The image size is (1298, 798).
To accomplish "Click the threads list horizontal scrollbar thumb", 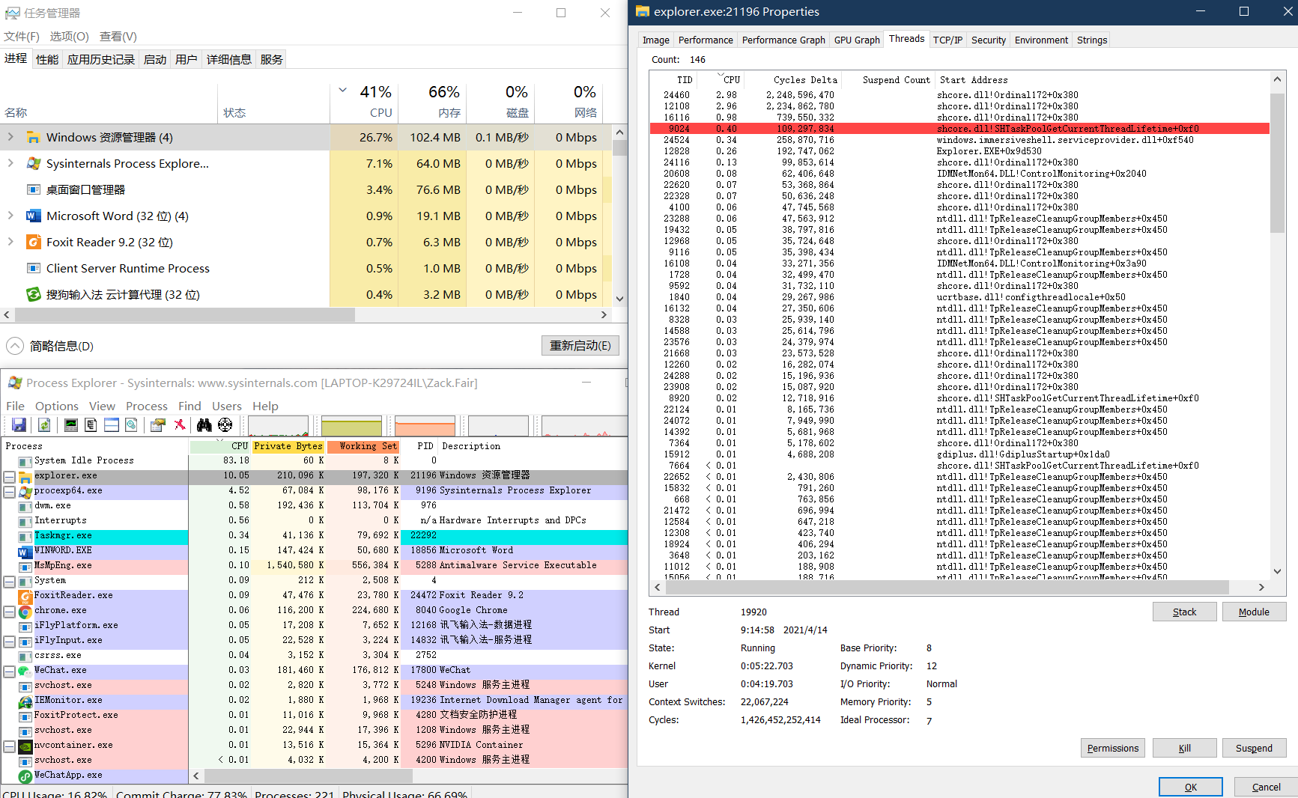I will click(x=947, y=587).
